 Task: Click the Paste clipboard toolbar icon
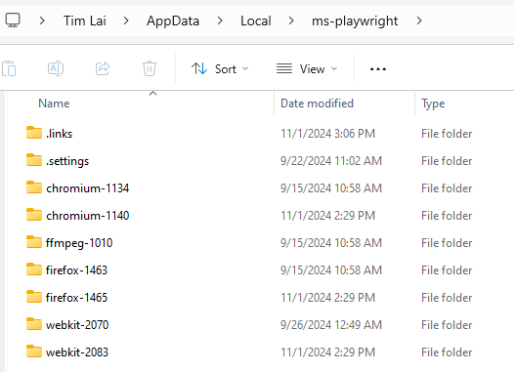pos(9,68)
